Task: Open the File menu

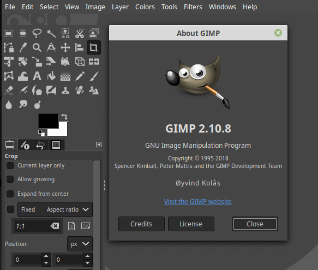Action: click(10, 7)
